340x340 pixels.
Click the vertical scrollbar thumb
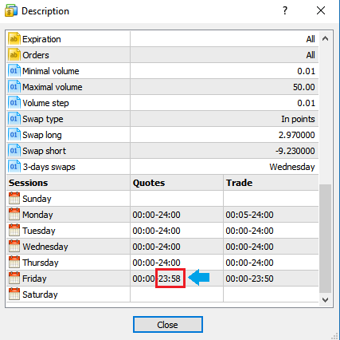[325, 239]
